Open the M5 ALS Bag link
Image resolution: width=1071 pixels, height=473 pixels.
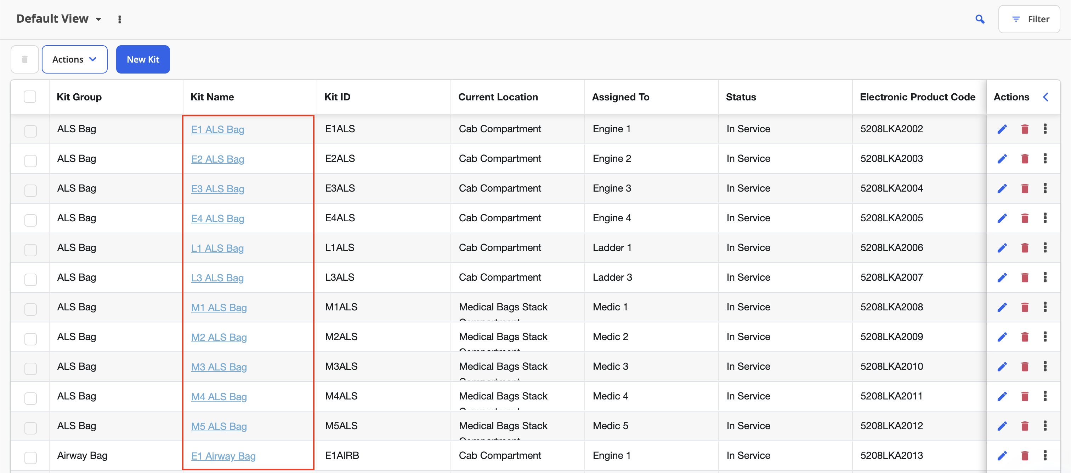click(x=219, y=427)
